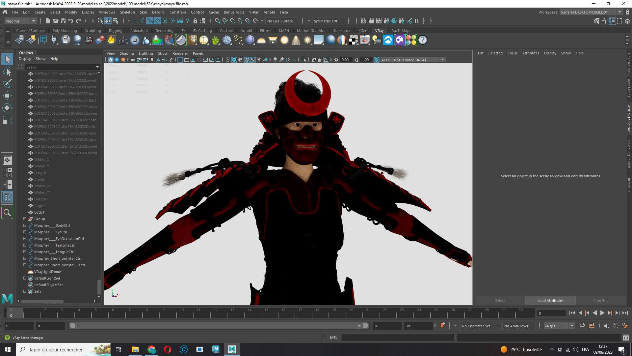Activate the Paint Selection tool
This screenshot has height=356, width=632.
point(7,83)
